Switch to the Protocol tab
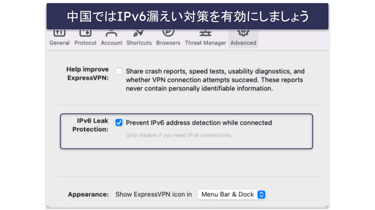 coord(86,38)
